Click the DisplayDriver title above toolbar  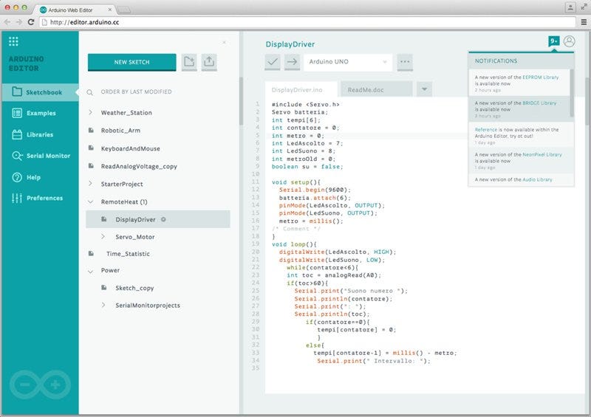click(x=290, y=44)
